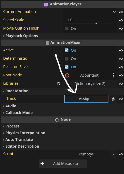Click Speed Scale slider handle
The height and width of the screenshot is (174, 124).
coord(96,23)
